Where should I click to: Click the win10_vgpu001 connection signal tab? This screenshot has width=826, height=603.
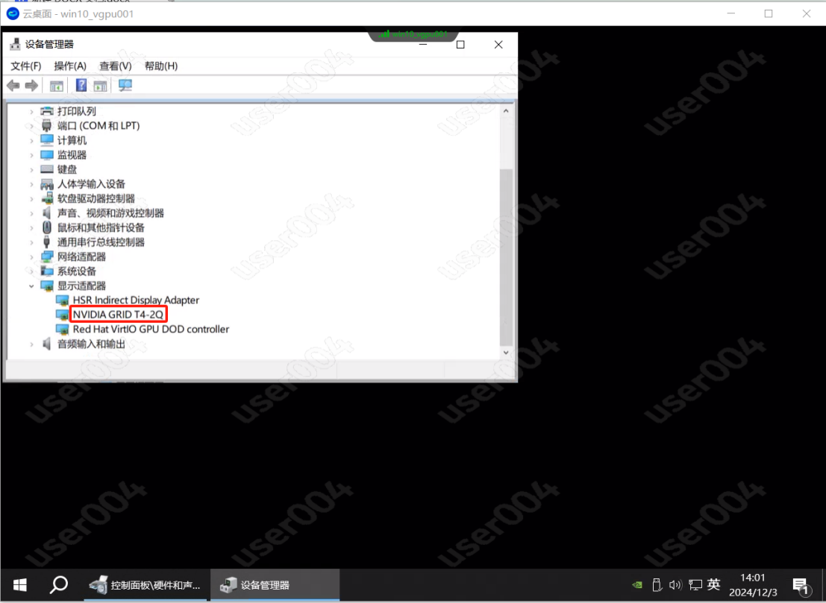point(413,34)
